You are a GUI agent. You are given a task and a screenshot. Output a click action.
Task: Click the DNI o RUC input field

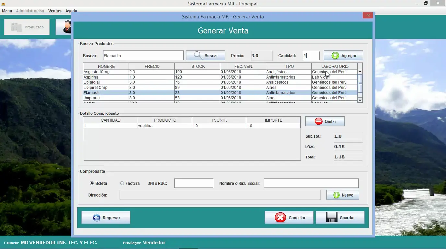(194, 183)
